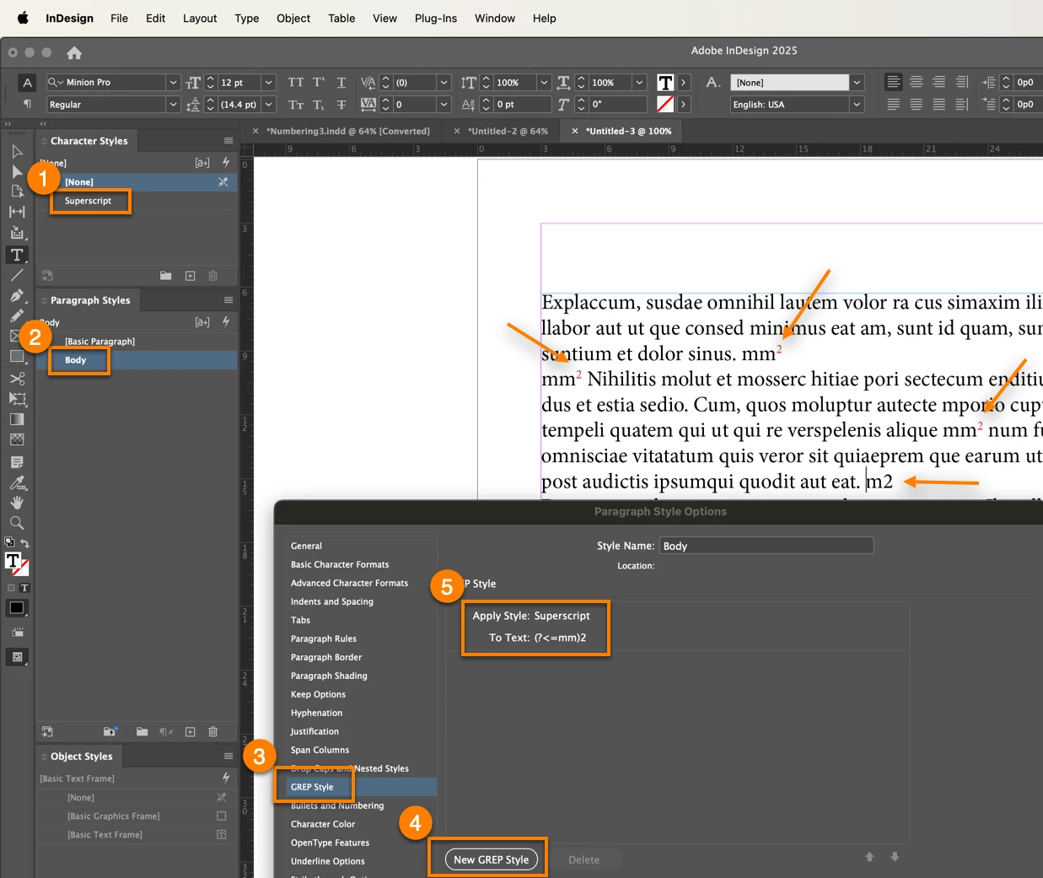This screenshot has width=1043, height=878.
Task: Open the Layout menu
Action: pos(200,18)
